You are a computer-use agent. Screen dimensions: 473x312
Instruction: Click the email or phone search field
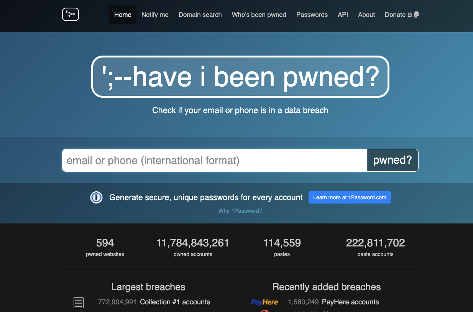tap(215, 160)
